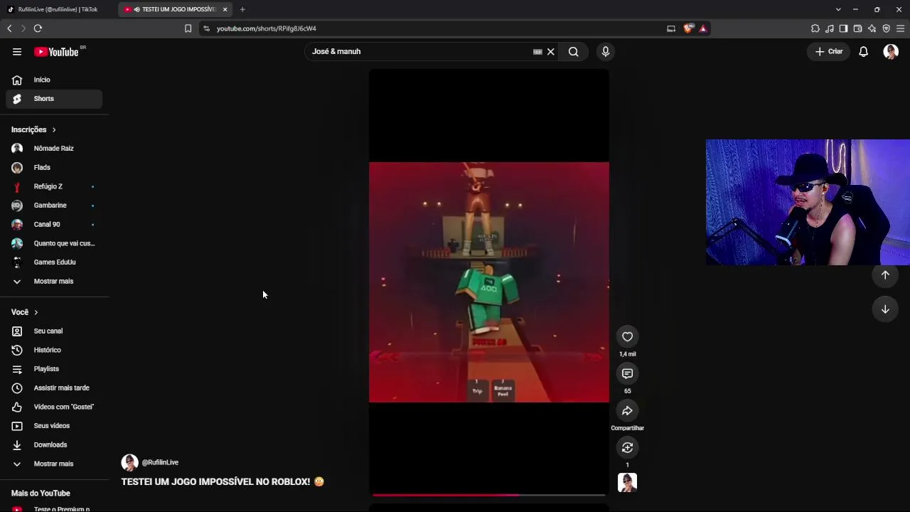Go to the YouTube logo home link
Screen dimensions: 910x512
tap(56, 51)
